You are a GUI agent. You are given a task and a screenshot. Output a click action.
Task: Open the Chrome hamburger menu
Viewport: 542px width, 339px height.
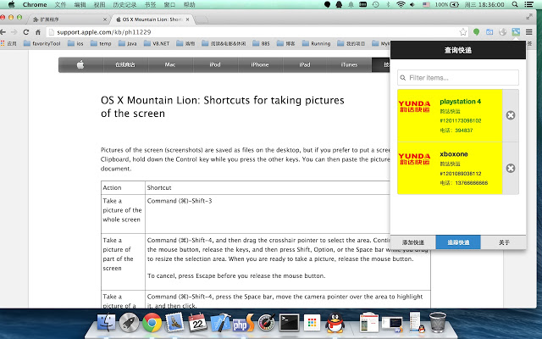point(528,32)
